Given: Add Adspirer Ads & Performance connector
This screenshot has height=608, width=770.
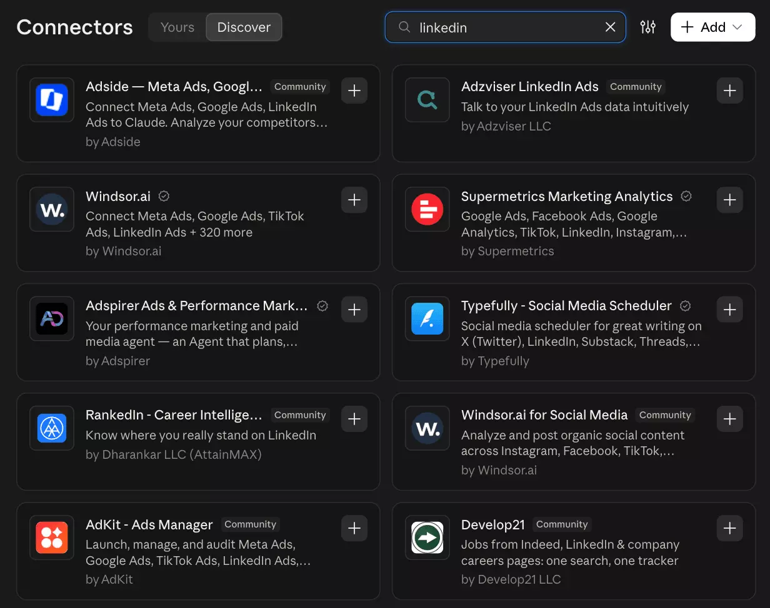Looking at the screenshot, I should click(354, 310).
